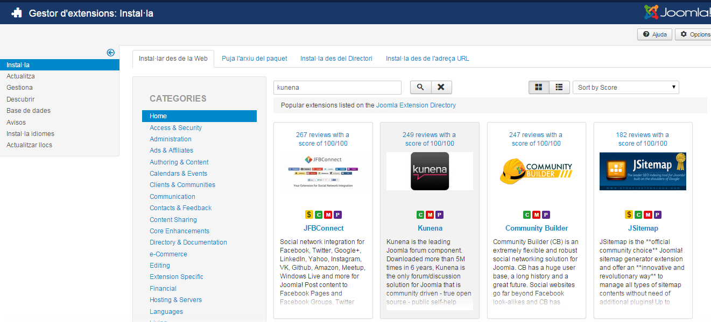Clear the search with X button

click(441, 87)
